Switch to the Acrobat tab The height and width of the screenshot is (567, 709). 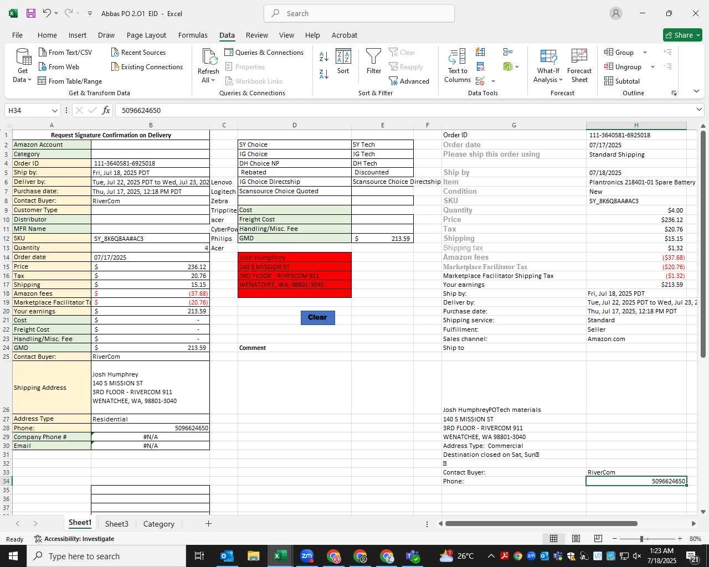point(345,35)
